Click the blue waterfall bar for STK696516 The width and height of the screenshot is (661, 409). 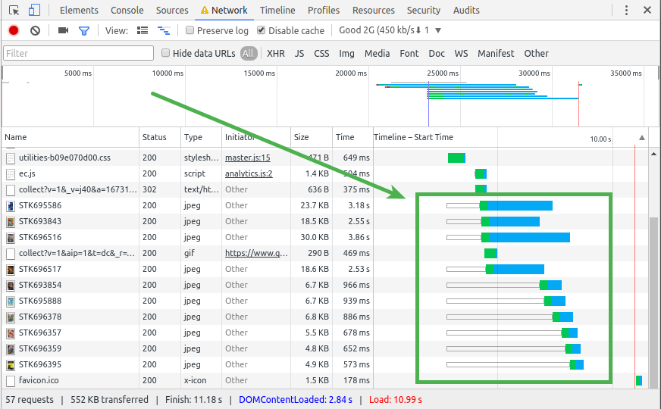529,237
